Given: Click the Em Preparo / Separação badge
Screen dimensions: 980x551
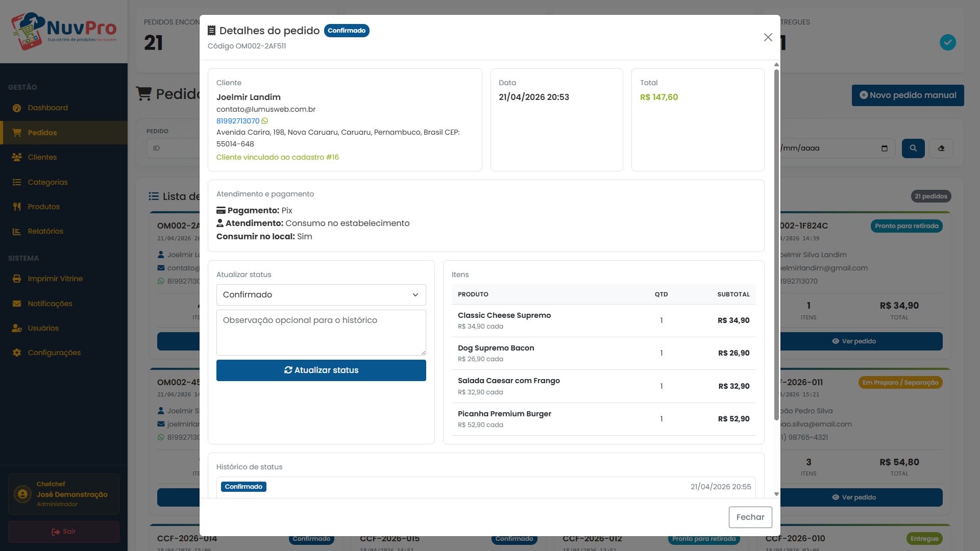Looking at the screenshot, I should [900, 383].
